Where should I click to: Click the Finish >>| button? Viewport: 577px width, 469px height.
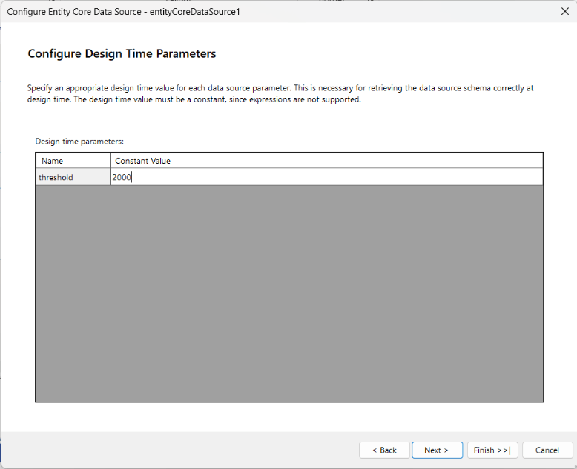point(492,450)
